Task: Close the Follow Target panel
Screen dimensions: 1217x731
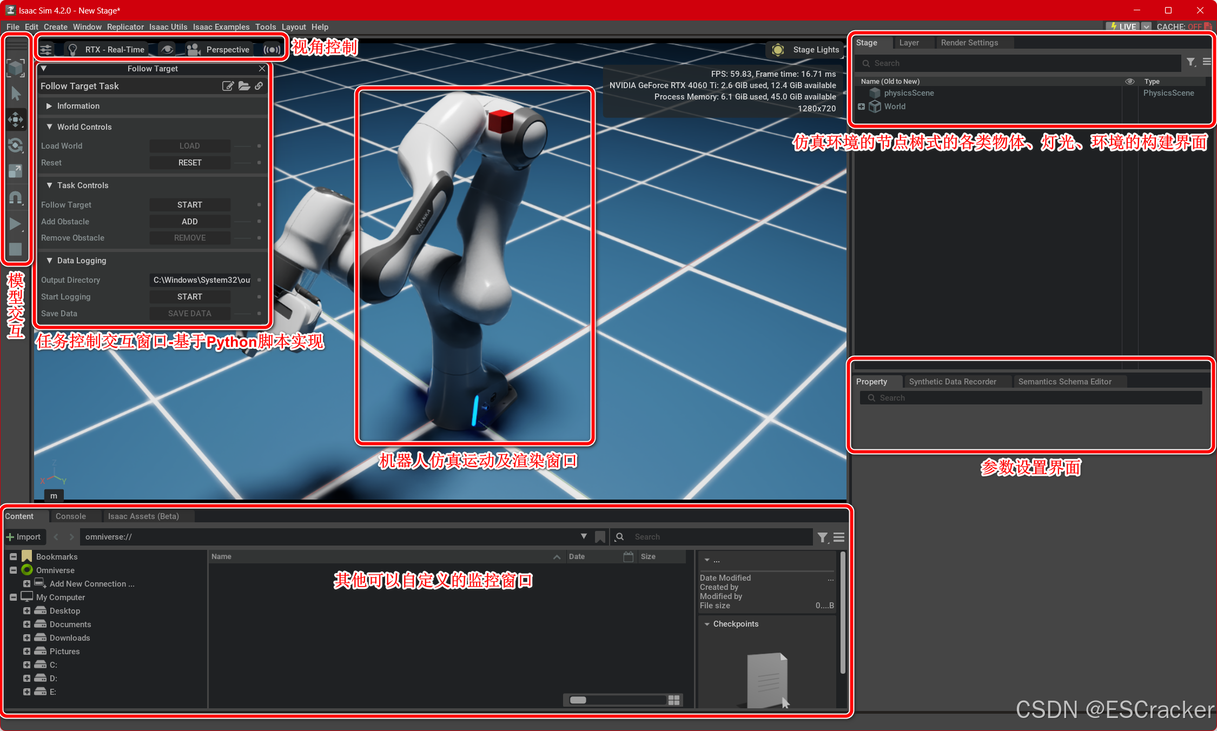Action: click(x=262, y=69)
